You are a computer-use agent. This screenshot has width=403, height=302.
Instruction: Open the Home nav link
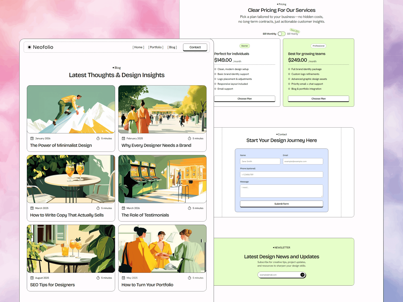coord(138,47)
